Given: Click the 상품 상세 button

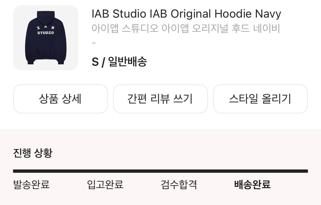Looking at the screenshot, I should pos(60,99).
